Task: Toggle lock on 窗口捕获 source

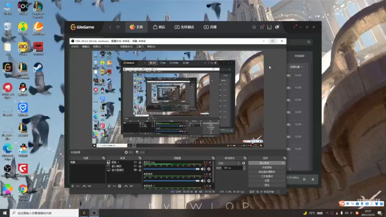Action: coord(140,166)
